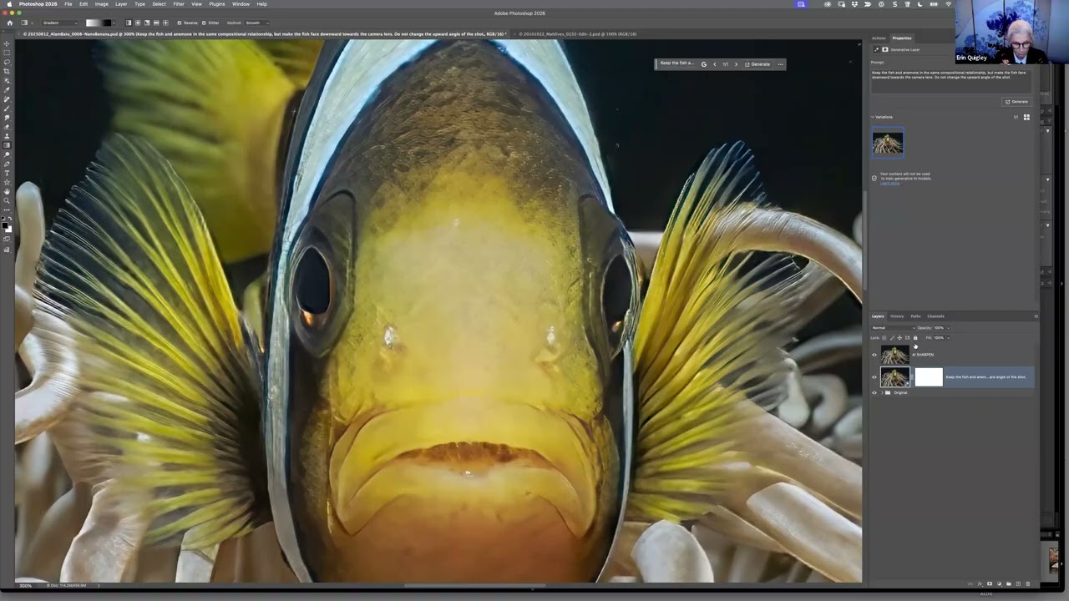The height and width of the screenshot is (601, 1069).
Task: Click the prompt field in contextual taskbar
Action: (x=676, y=64)
